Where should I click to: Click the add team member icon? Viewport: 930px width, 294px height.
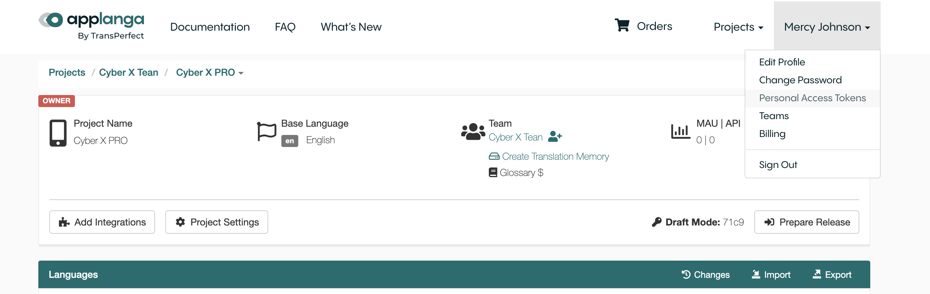click(554, 136)
